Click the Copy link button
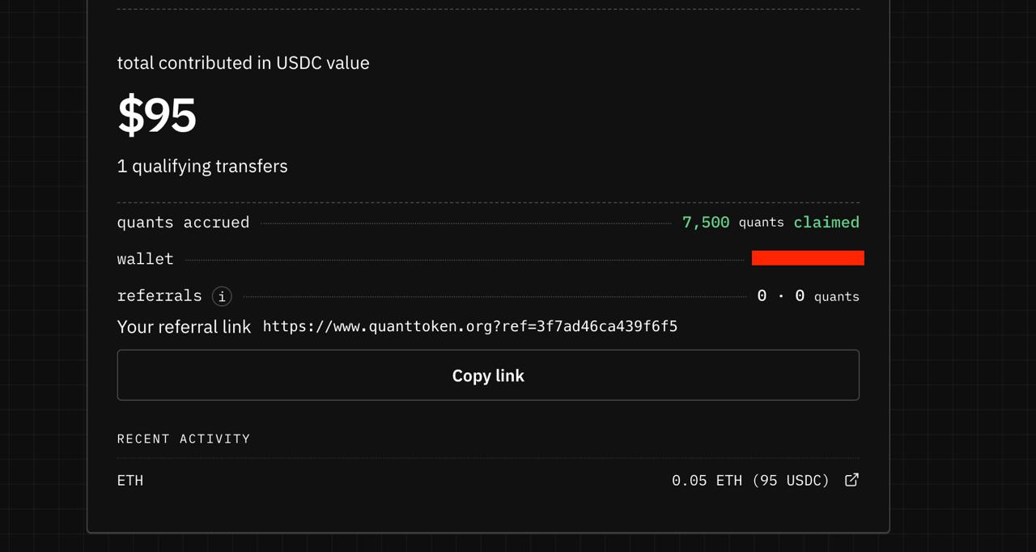The width and height of the screenshot is (1036, 552). click(x=488, y=375)
